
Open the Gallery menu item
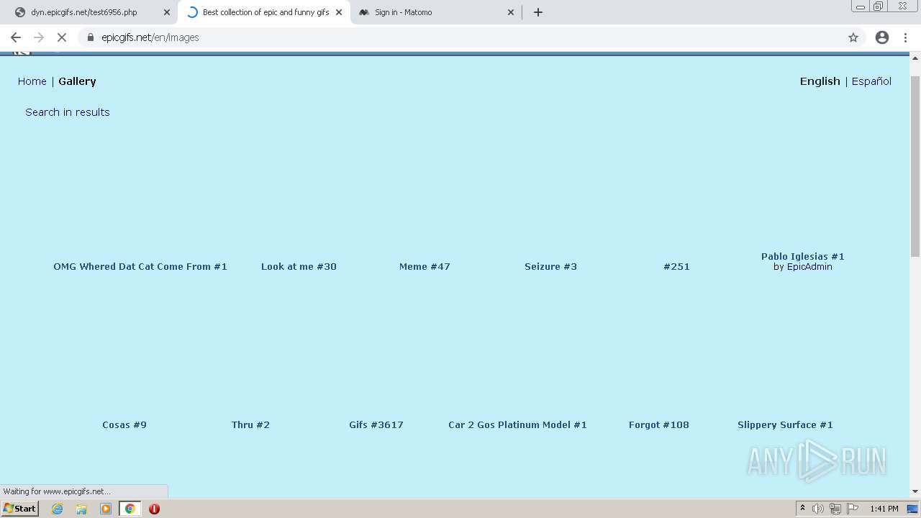click(x=77, y=81)
